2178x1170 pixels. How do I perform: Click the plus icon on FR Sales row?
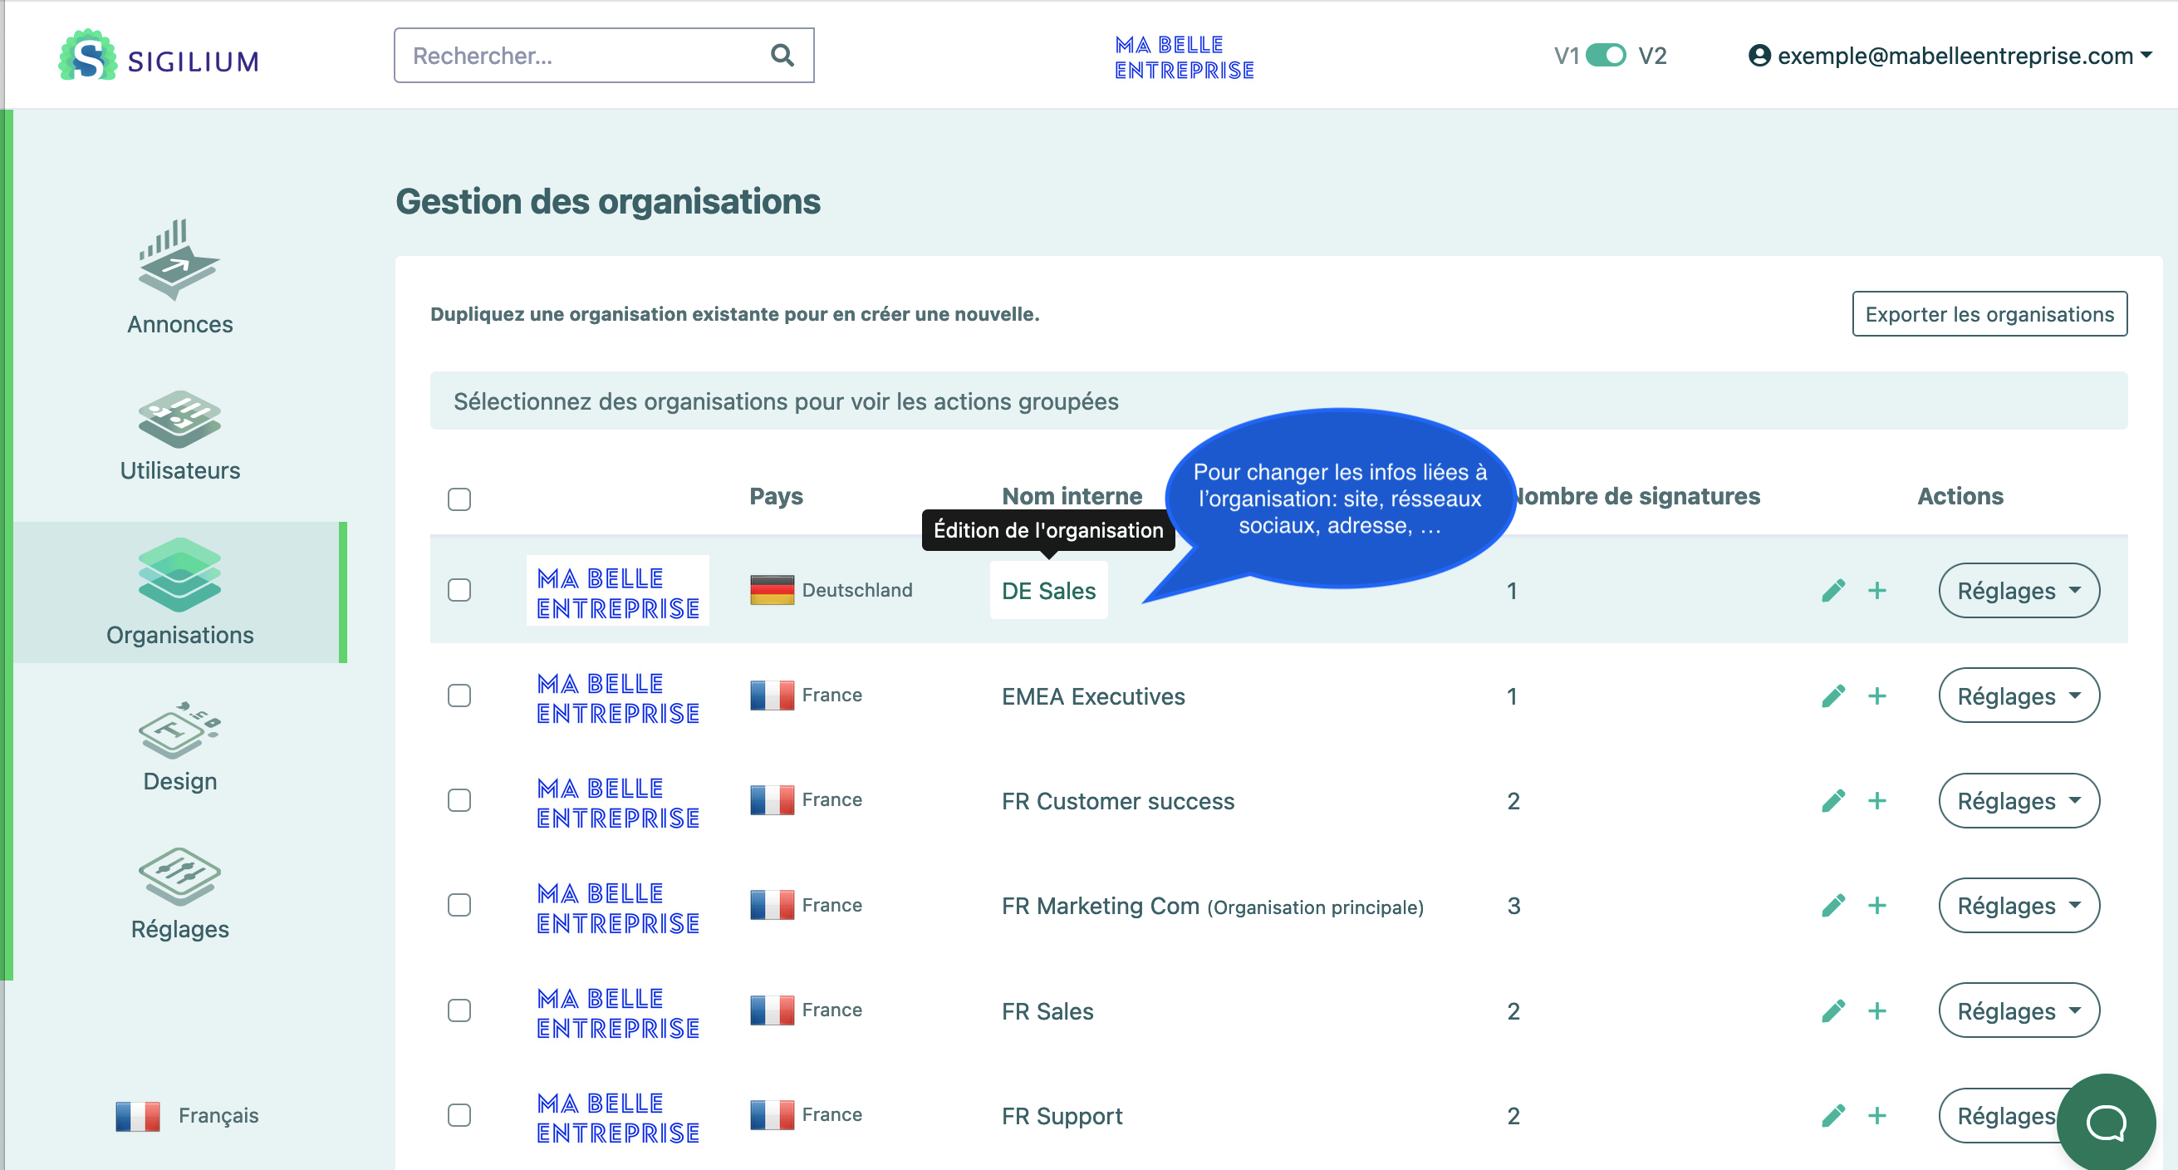point(1877,1011)
